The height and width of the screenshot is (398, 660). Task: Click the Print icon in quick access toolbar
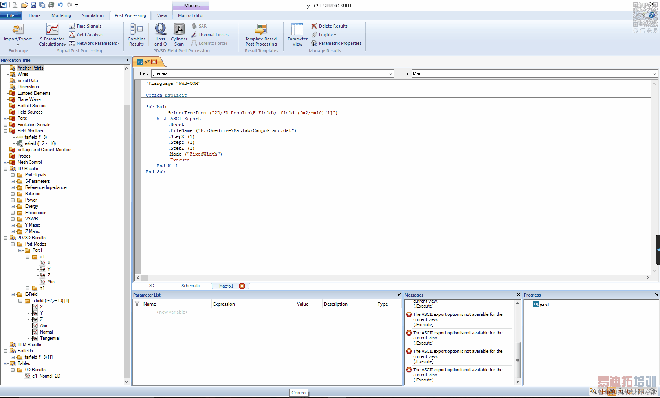pos(51,5)
